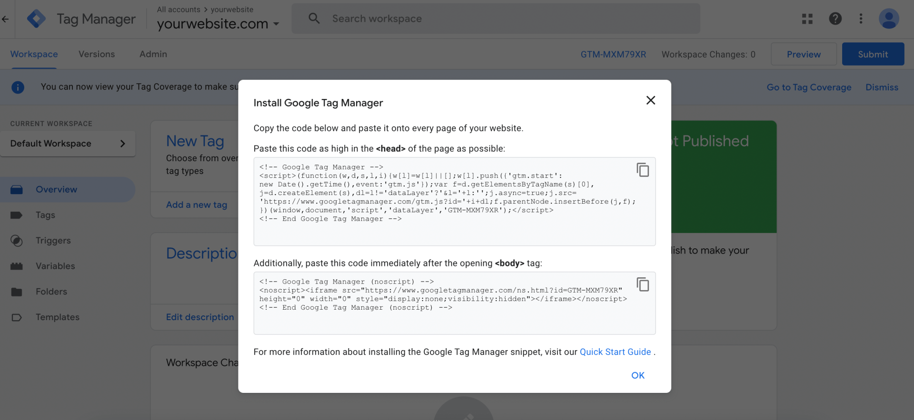Click the info icon in banner
This screenshot has height=420, width=914.
coord(18,87)
